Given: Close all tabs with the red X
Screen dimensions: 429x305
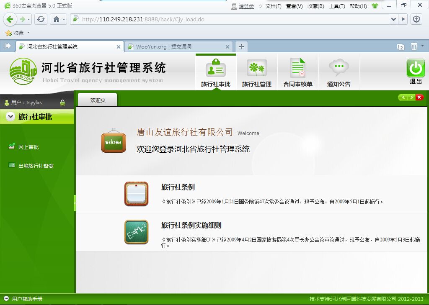Looking at the screenshot, I should (419, 97).
